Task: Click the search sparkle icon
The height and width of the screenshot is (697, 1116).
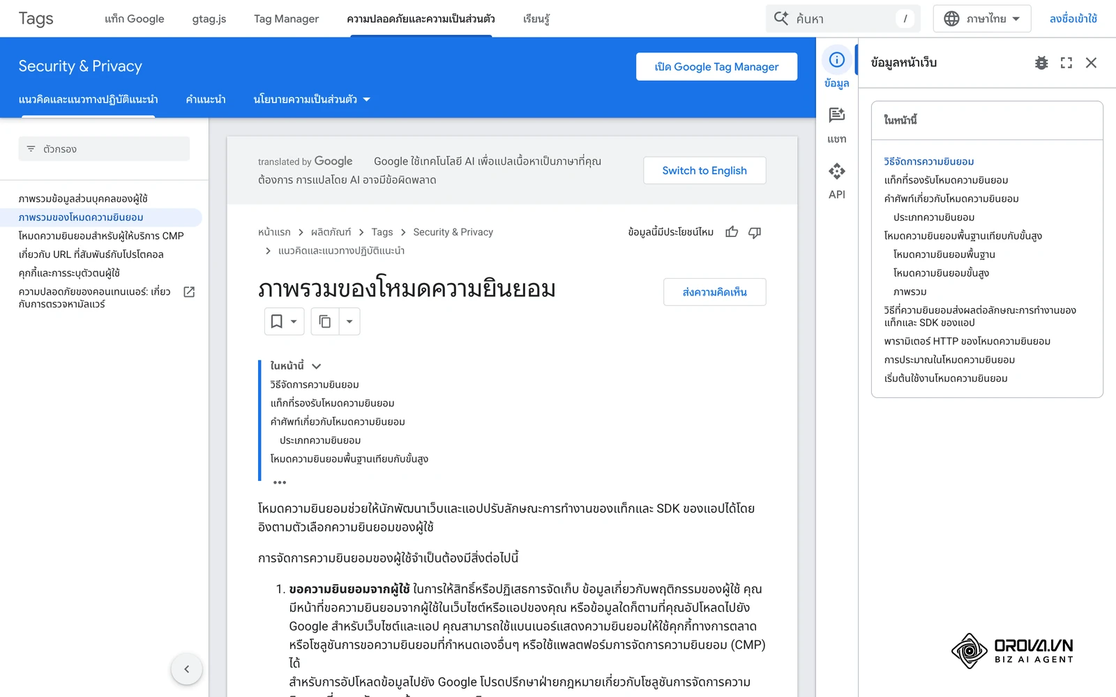Action: coord(781,18)
